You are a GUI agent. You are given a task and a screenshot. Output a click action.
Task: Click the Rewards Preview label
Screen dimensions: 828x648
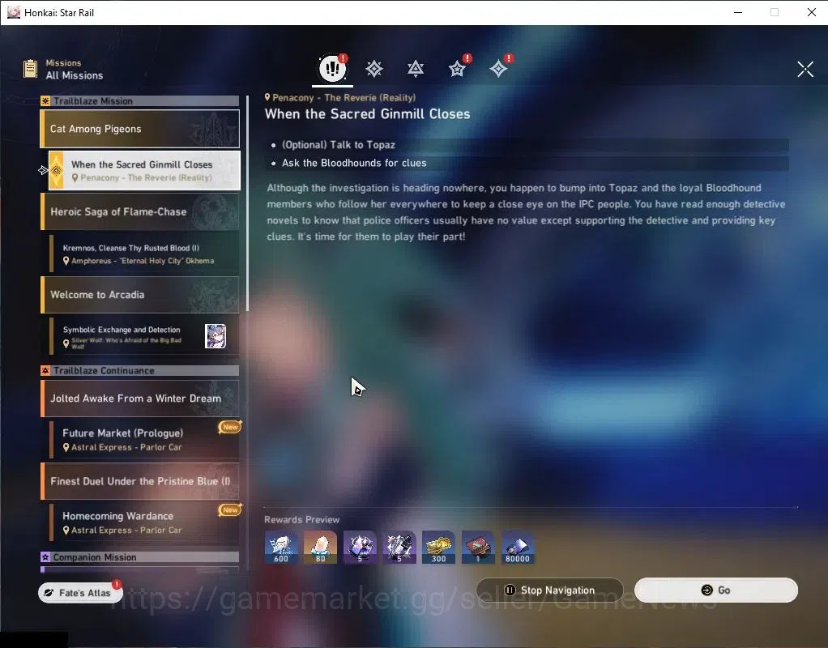[302, 520]
